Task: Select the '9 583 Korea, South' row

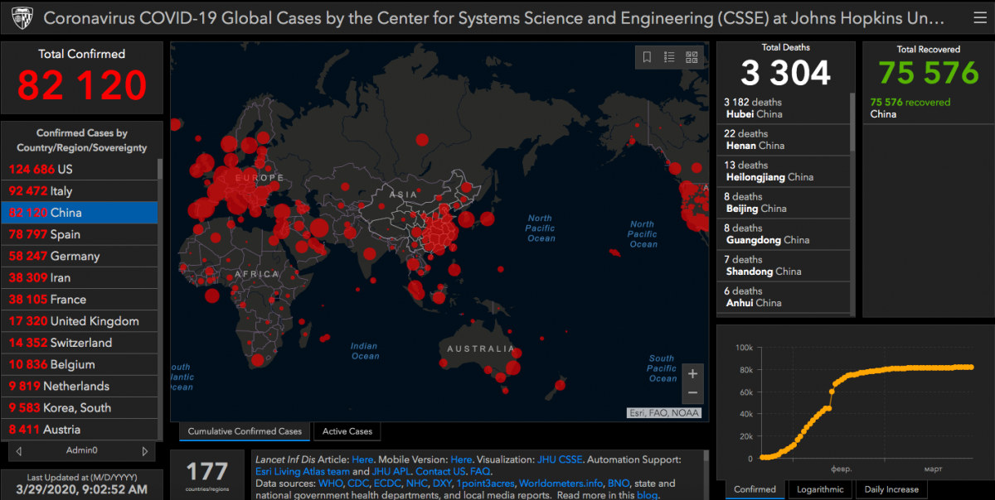Action: (x=80, y=407)
